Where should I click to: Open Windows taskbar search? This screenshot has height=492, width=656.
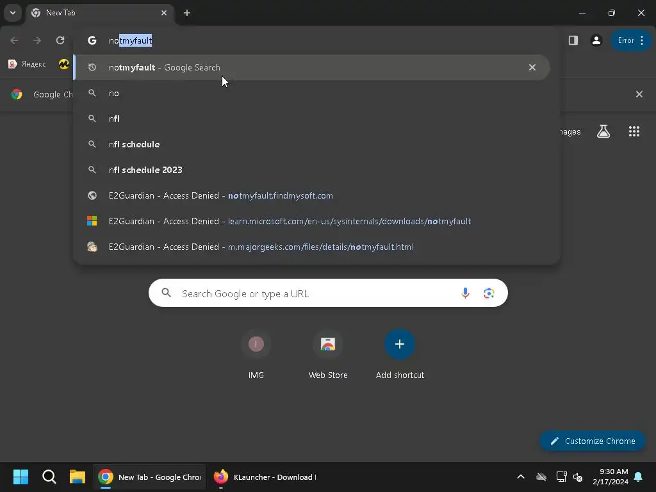pyautogui.click(x=49, y=477)
